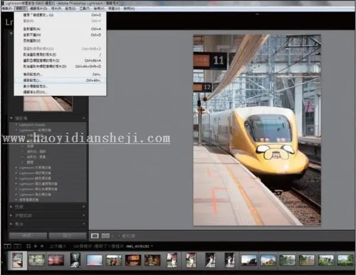The image size is (356, 275).
Task: Switch to Before/After comparison view icon
Action: coord(104,236)
